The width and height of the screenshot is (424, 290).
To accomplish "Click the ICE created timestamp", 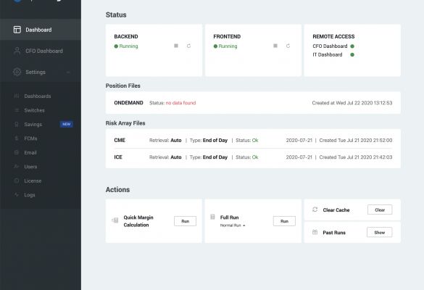I will 356,157.
